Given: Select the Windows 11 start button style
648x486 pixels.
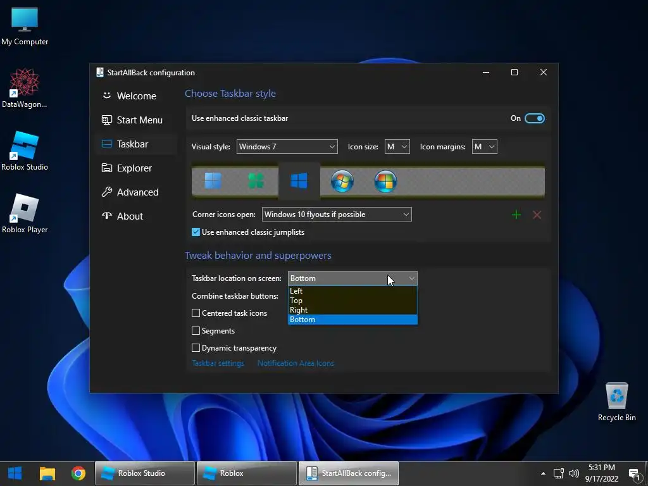Looking at the screenshot, I should coord(213,181).
